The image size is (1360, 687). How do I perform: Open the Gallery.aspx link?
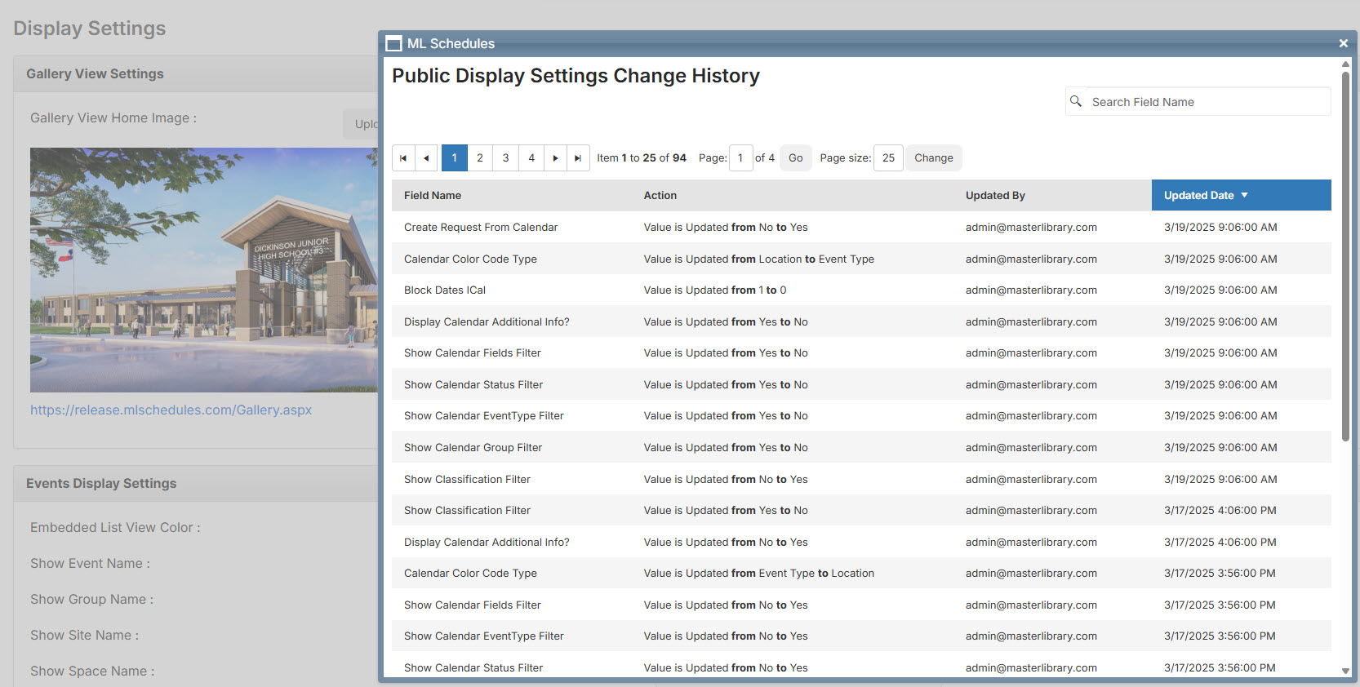[171, 410]
